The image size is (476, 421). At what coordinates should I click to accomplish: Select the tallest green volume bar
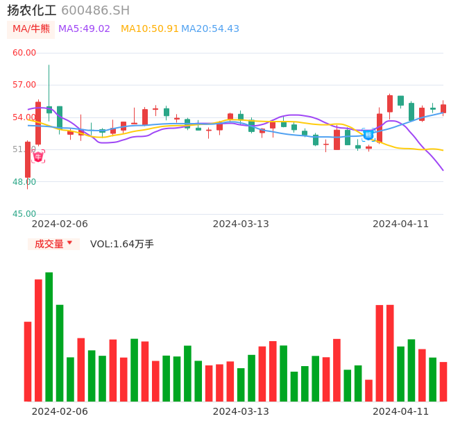[x=49, y=336]
